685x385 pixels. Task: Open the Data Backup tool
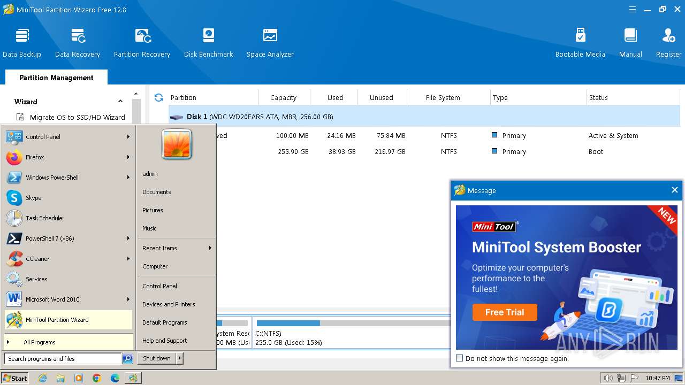tap(22, 43)
